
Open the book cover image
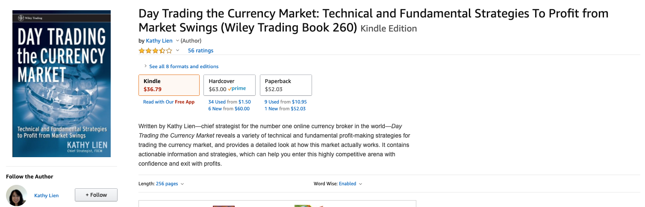click(x=62, y=83)
